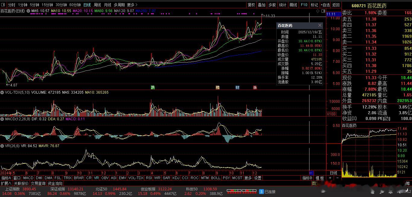The width and height of the screenshot is (412, 197).
Task: Activate 画线 drawing tools
Action: click(x=293, y=5)
